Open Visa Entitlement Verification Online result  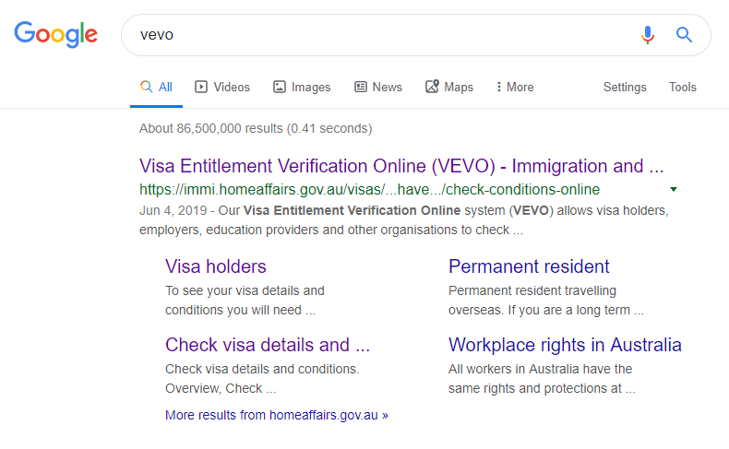(x=401, y=166)
